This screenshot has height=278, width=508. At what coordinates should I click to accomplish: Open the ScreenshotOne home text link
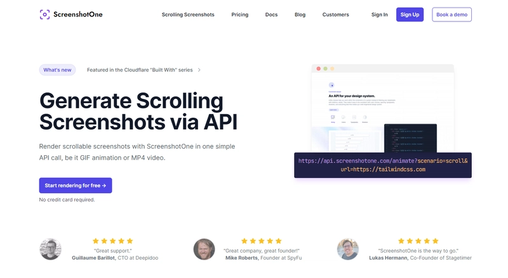click(77, 15)
